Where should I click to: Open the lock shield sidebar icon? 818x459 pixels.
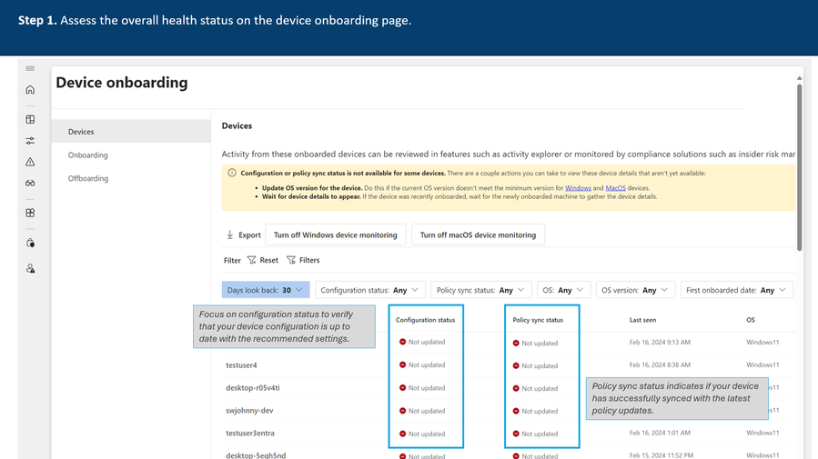tap(30, 243)
